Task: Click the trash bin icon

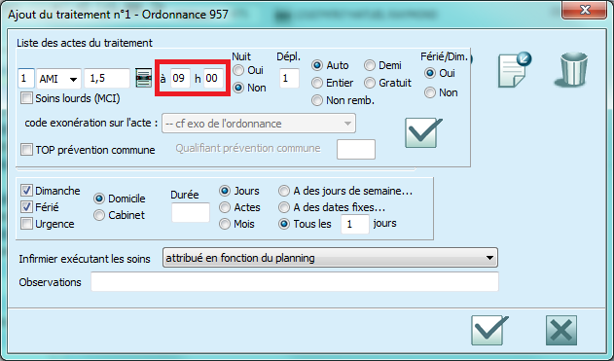Action: 572,69
